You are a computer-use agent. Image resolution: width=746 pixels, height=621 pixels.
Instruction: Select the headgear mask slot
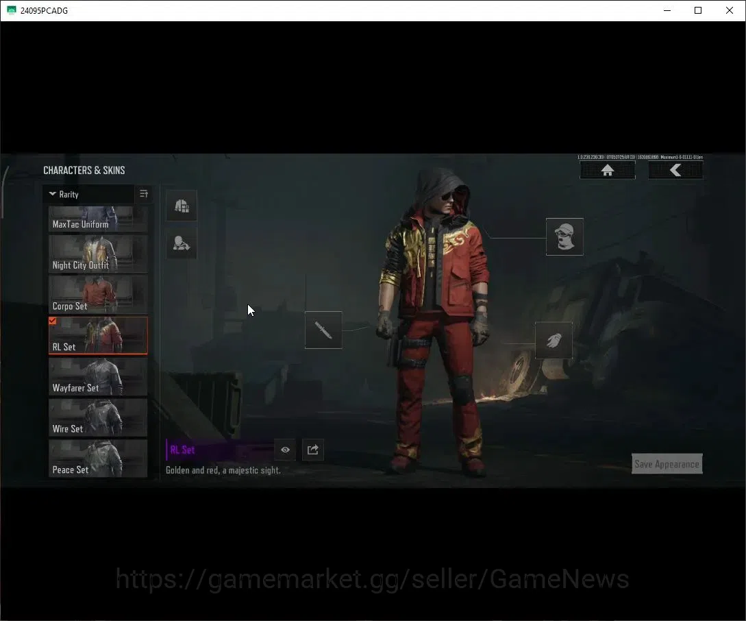(564, 237)
